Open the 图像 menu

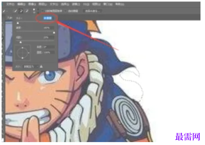[32, 4]
